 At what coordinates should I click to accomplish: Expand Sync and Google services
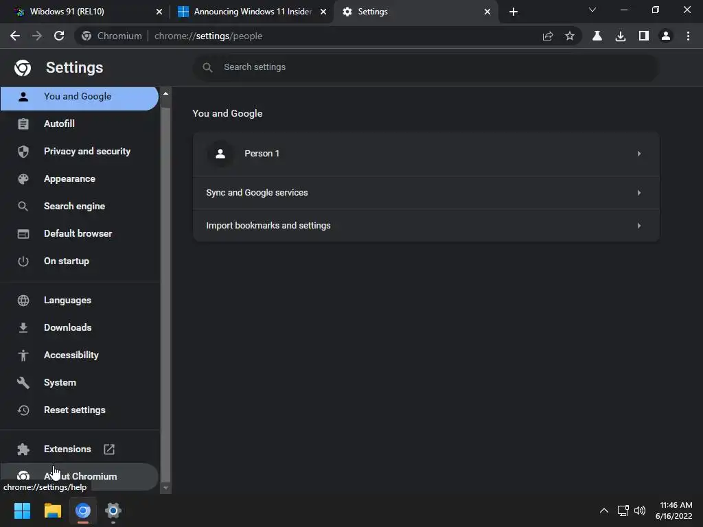(426, 193)
